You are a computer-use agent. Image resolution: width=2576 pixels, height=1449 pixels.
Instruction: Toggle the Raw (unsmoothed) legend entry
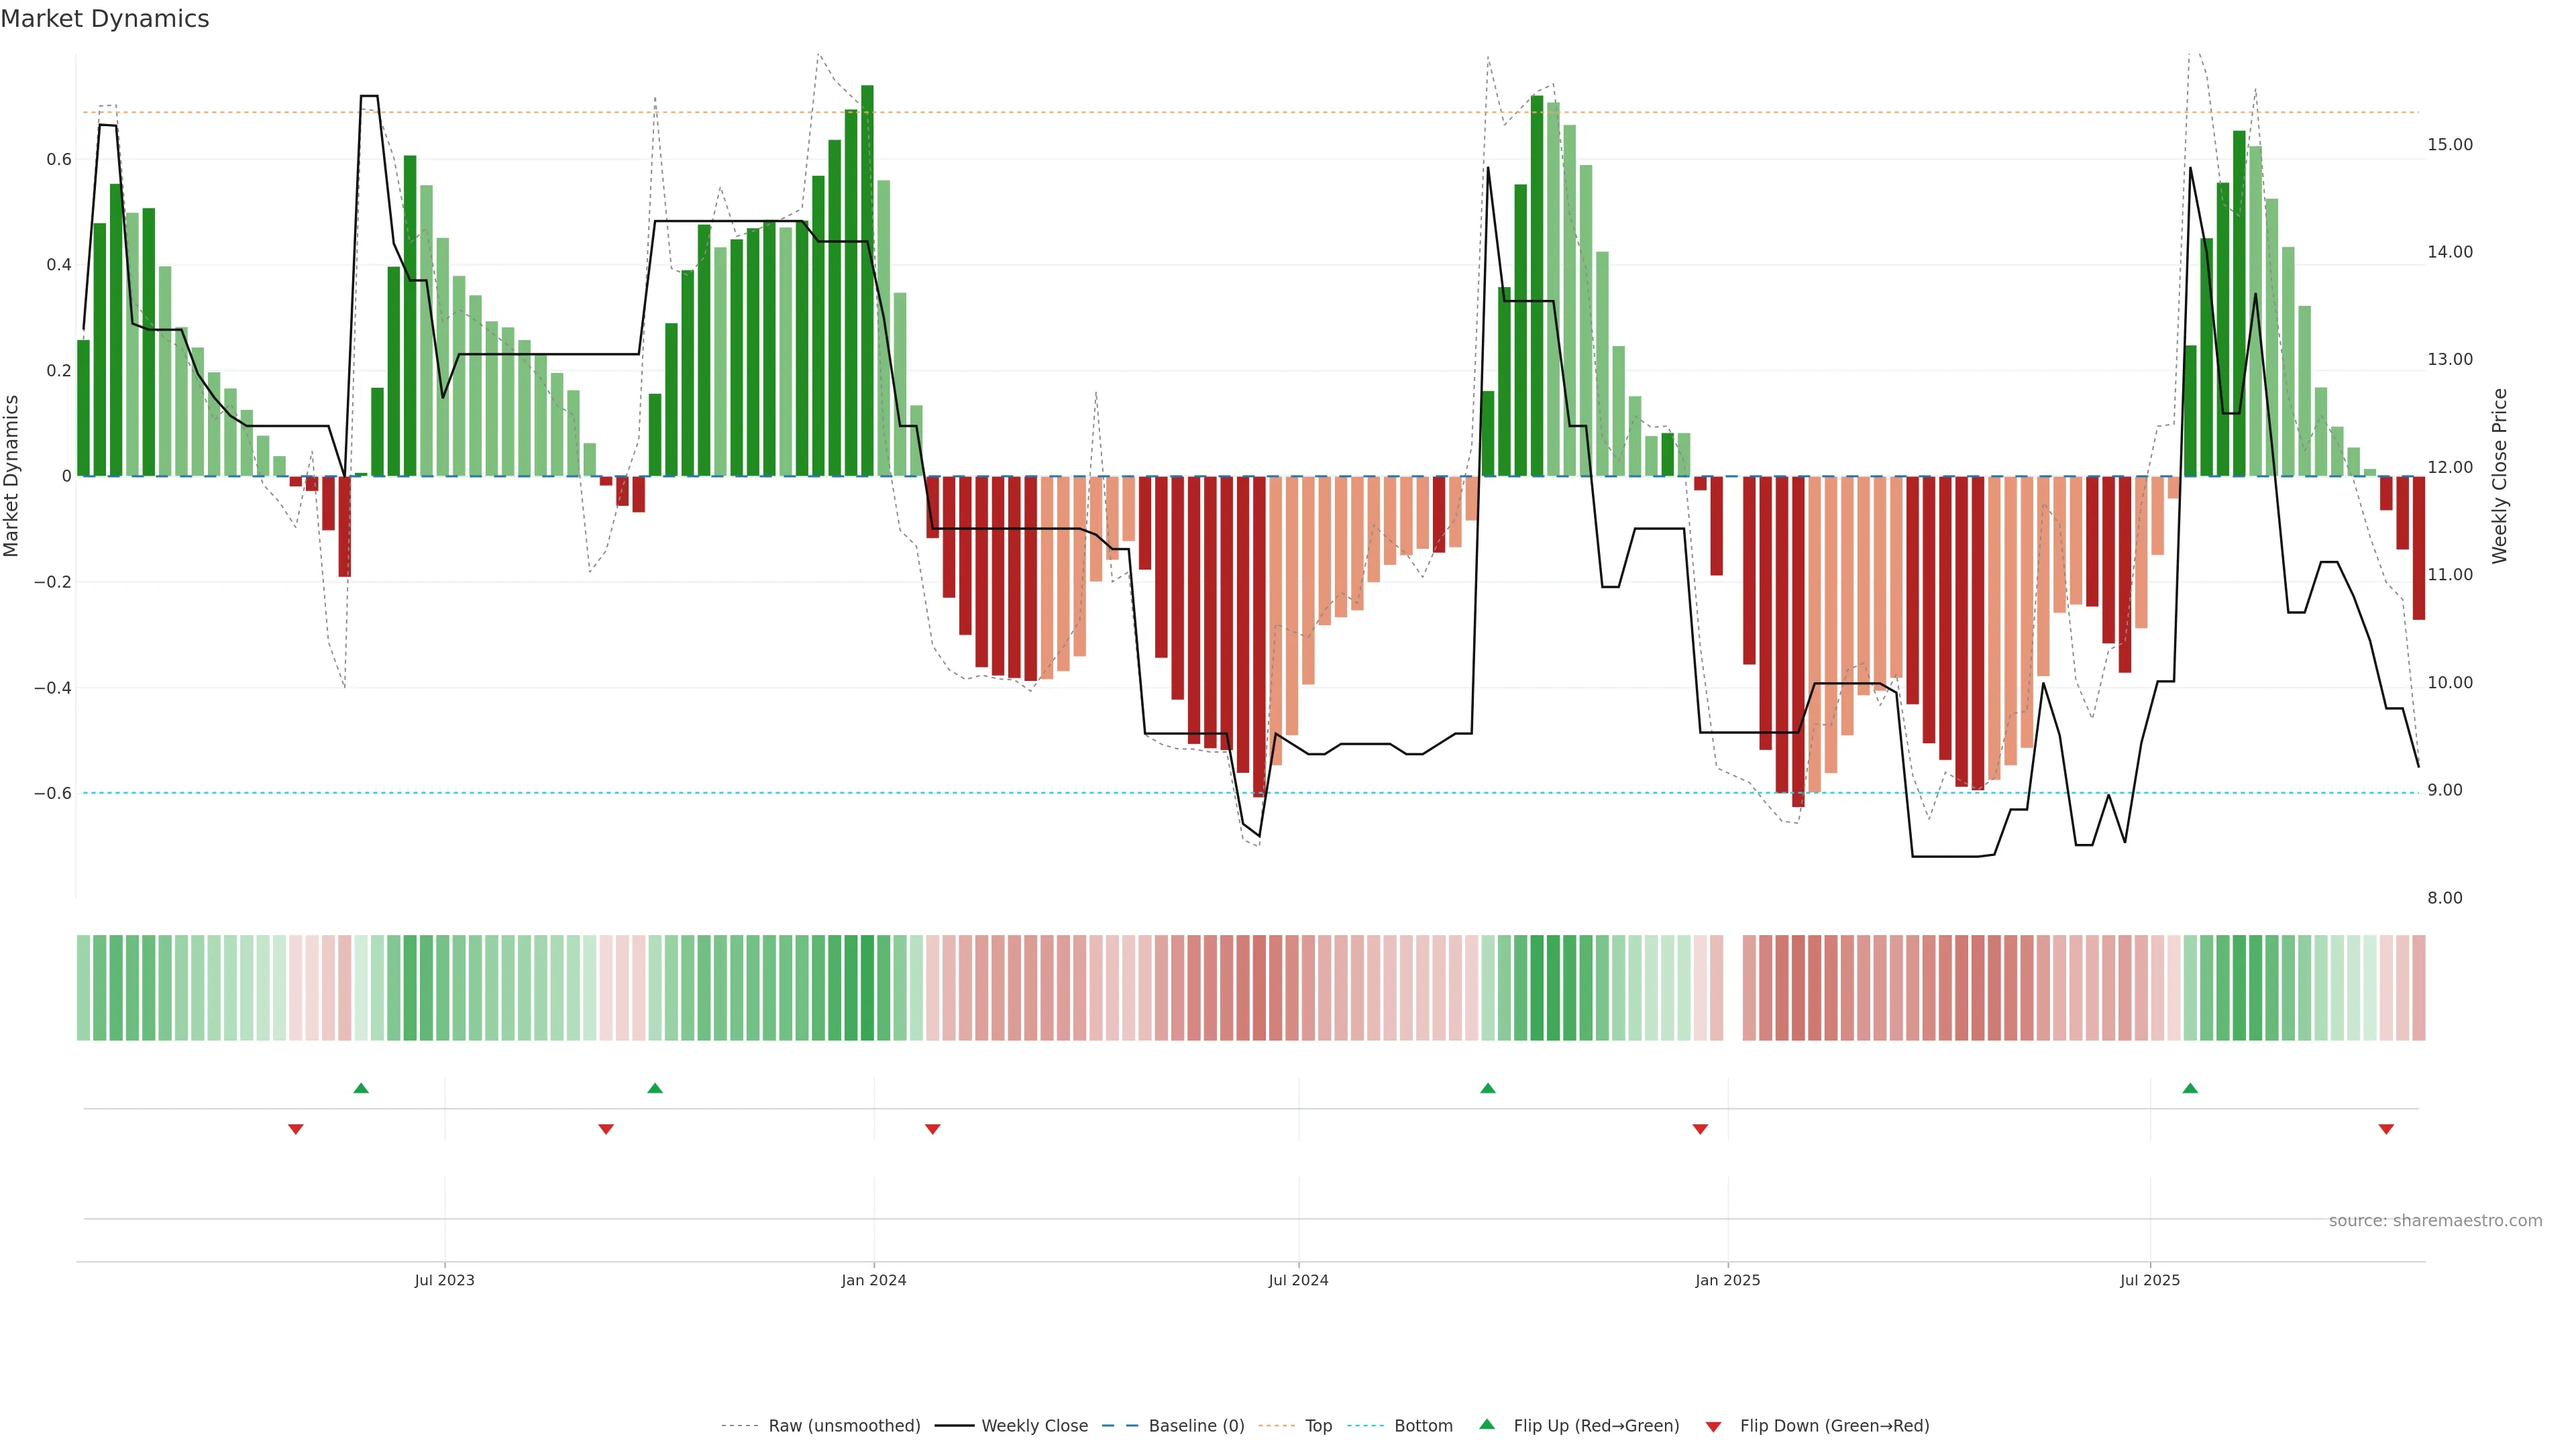[844, 1426]
